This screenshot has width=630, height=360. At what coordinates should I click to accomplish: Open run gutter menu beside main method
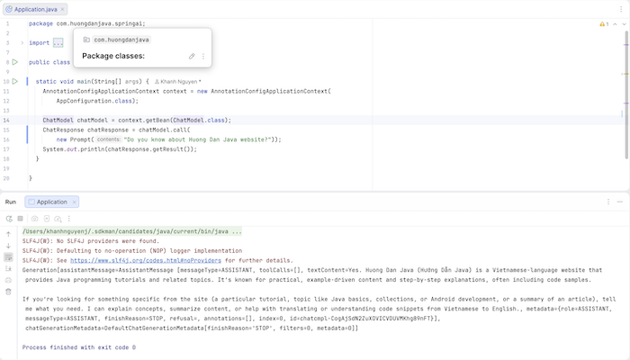(15, 81)
